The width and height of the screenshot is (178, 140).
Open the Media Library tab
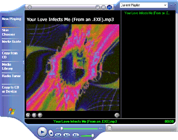pyautogui.click(x=7, y=66)
